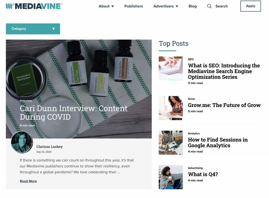Open How to Find Sessions article title

[x=218, y=142]
